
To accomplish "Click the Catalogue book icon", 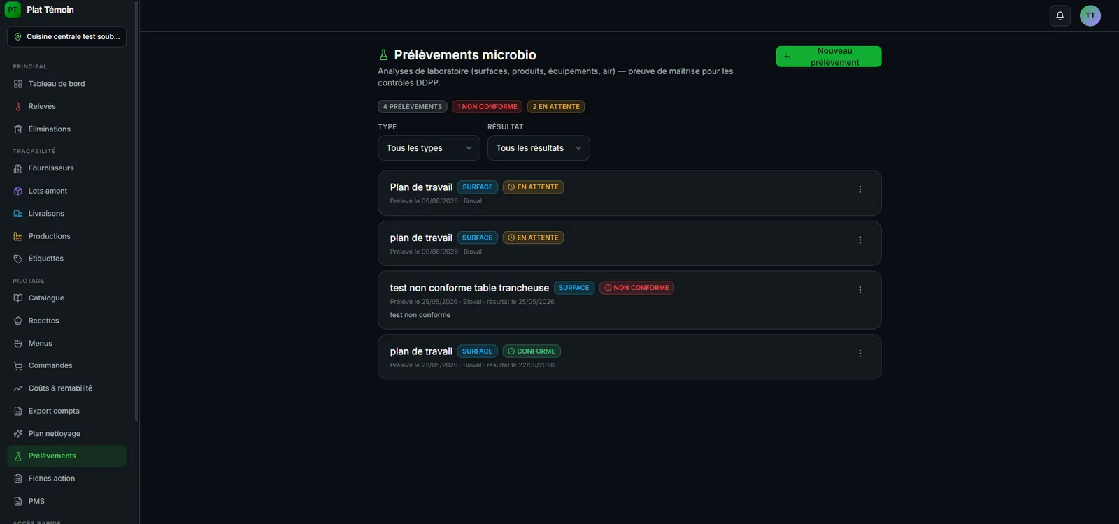I will (18, 298).
